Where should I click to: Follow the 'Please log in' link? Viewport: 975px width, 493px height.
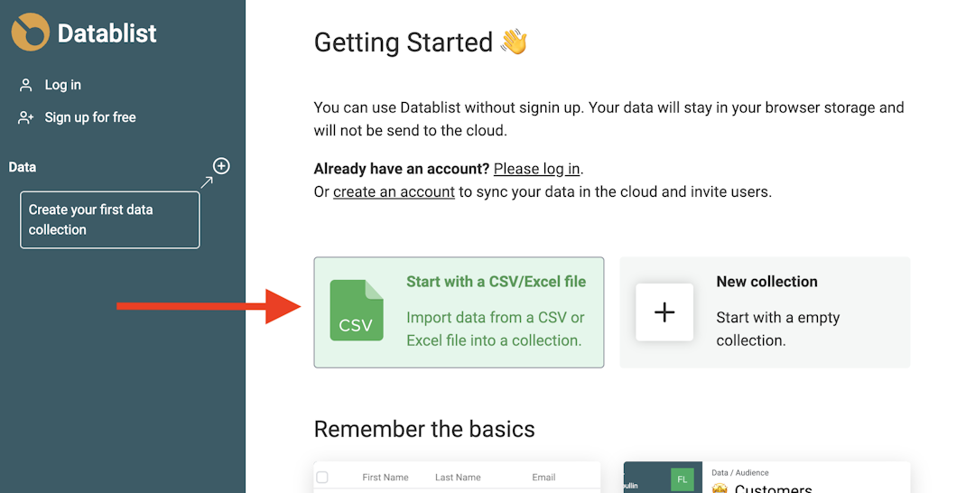coord(536,169)
